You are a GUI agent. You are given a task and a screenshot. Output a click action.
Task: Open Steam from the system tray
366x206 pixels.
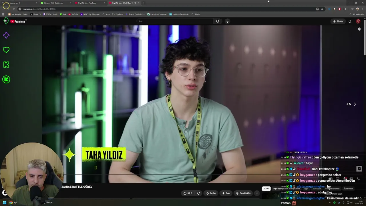338,203
